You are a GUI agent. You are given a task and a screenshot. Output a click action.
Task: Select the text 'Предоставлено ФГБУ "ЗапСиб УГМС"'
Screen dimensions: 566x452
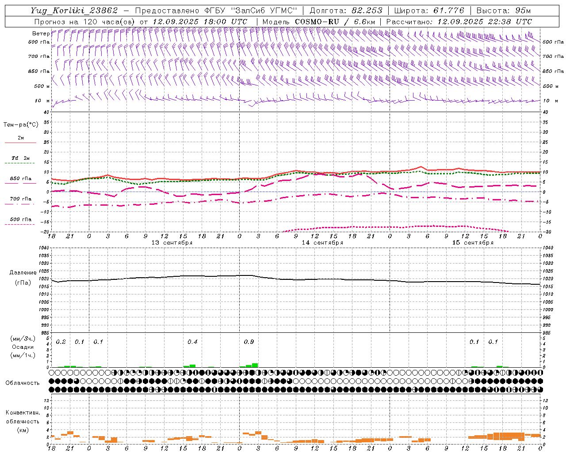point(216,11)
